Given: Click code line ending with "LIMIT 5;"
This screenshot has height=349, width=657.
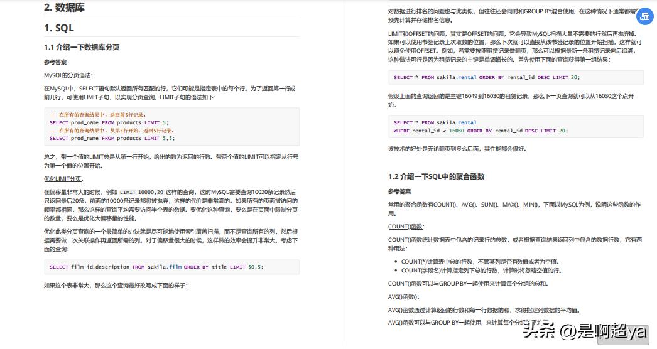Looking at the screenshot, I should 109,122.
